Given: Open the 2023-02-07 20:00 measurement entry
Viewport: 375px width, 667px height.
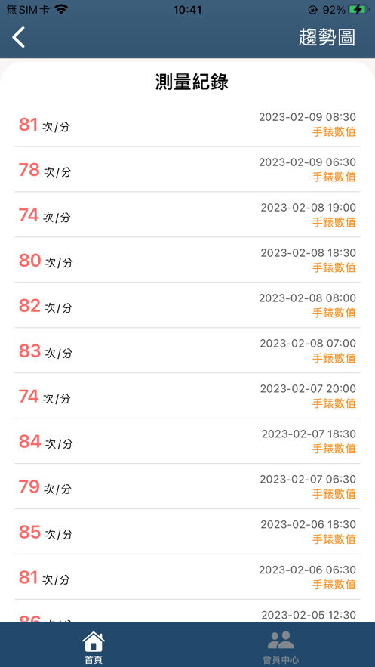Looking at the screenshot, I should pos(187,396).
